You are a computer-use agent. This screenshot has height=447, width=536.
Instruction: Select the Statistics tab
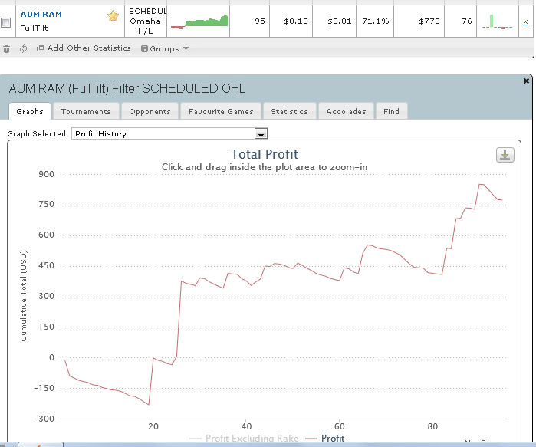[289, 111]
